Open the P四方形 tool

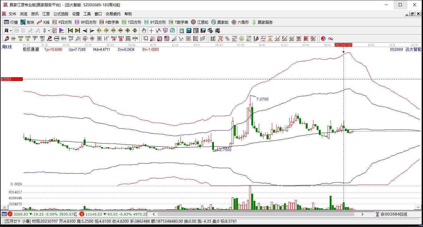[x=62, y=22]
